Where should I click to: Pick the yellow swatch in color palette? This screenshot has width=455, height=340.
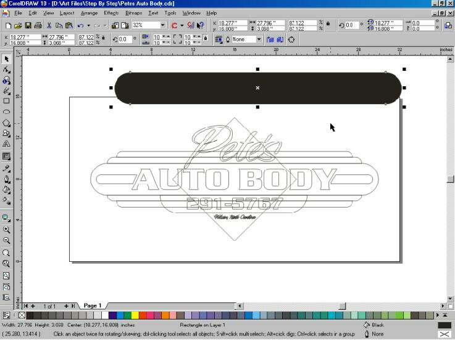coord(135,315)
